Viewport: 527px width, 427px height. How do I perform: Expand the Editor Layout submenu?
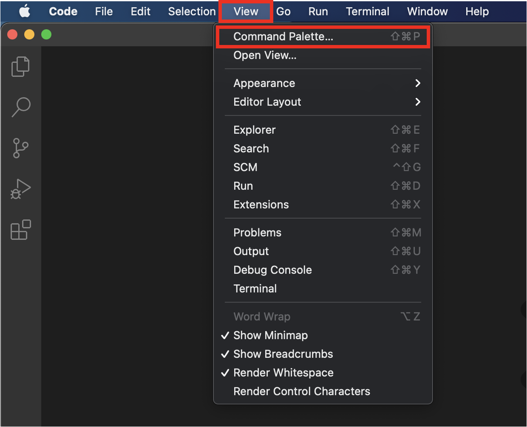point(323,102)
